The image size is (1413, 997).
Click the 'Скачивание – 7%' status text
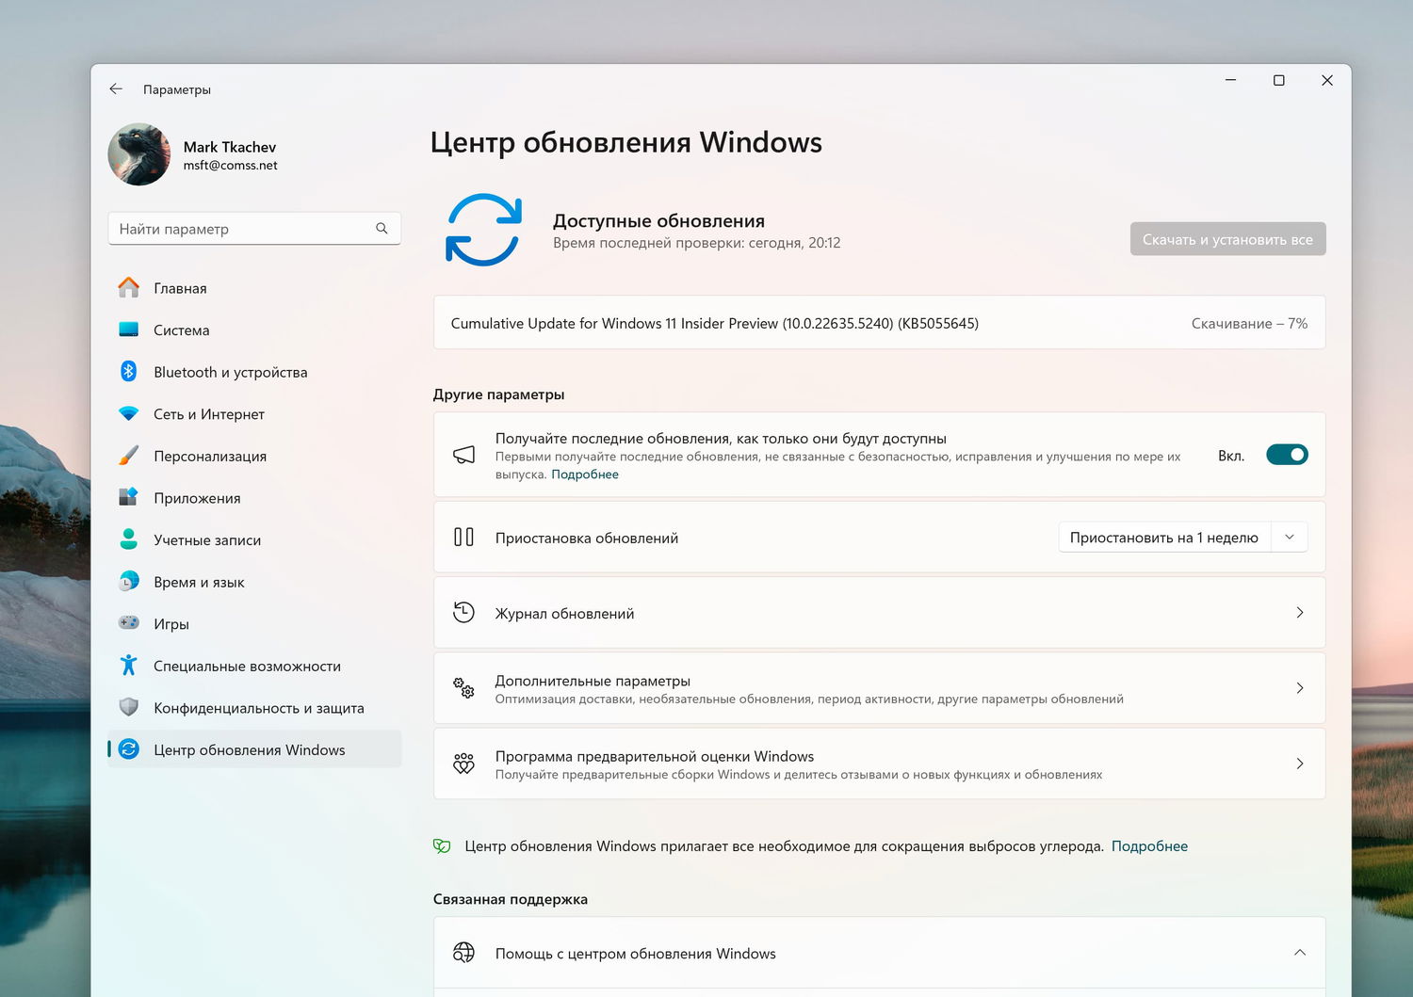point(1249,324)
